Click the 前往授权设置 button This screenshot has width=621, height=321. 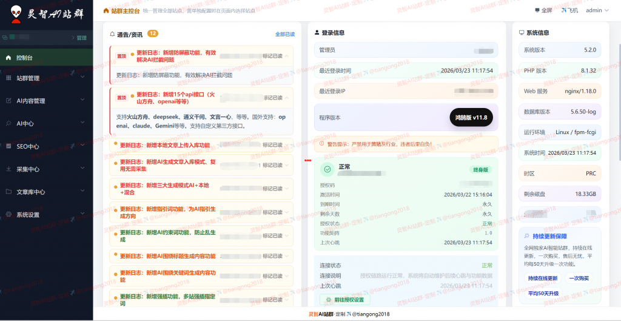tap(345, 300)
